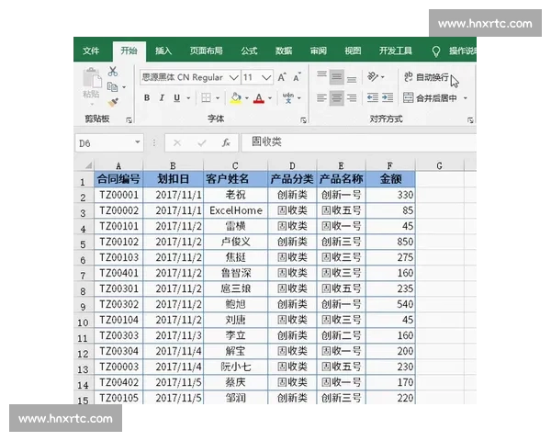551x441 pixels.
Task: Open the File (文件) tab
Action: point(91,51)
